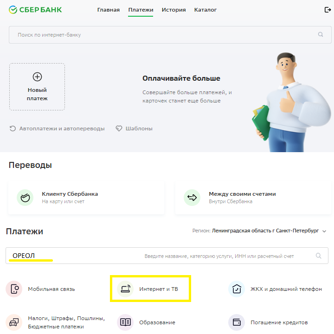Click the router icon for Интернет и ТВ
Viewport: 334px width, 334px height.
point(125,289)
